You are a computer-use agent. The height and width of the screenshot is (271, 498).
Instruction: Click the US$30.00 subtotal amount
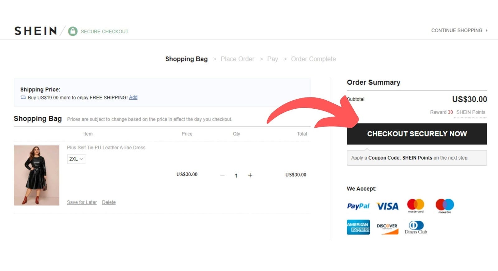tap(469, 99)
